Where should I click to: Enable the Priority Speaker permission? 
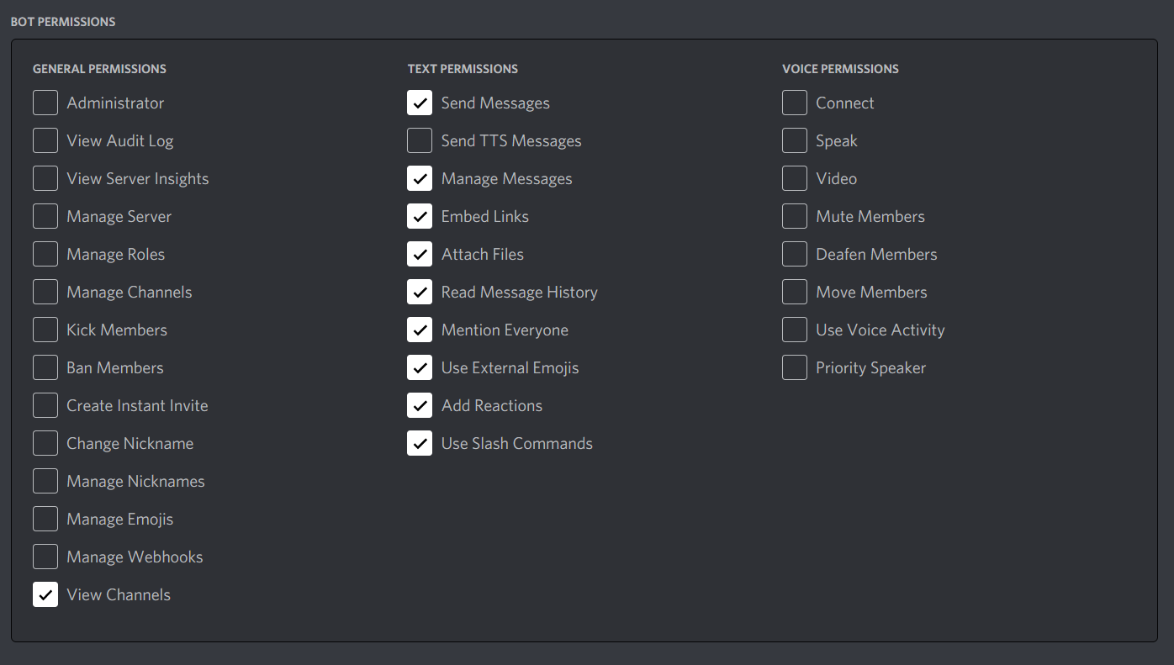[795, 367]
